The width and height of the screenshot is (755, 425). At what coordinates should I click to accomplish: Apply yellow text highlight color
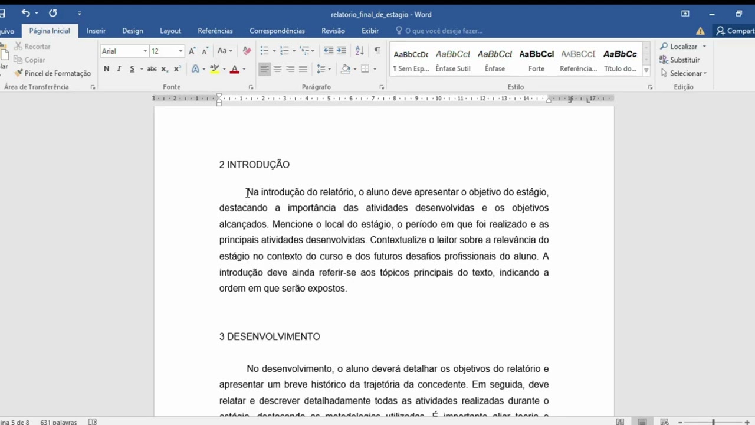214,69
